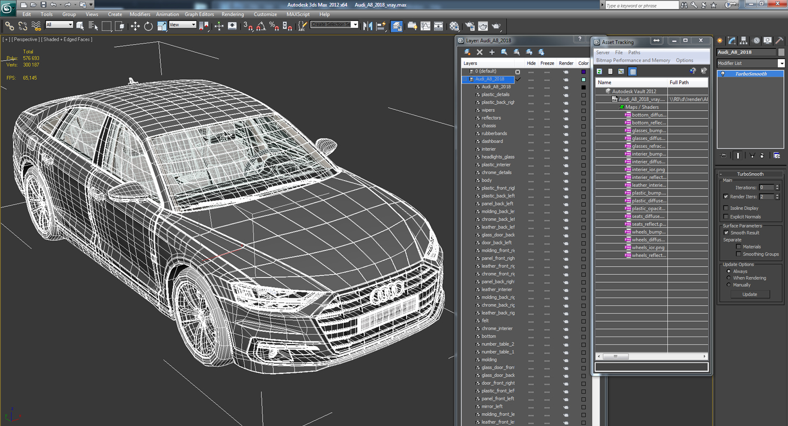Click the Audi_A8_2018 object name field
Screen dimensions: 788x426
tap(746, 52)
